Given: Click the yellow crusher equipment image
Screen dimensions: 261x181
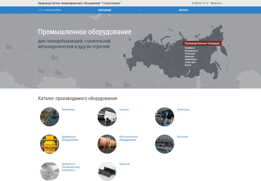Looking at the screenshot, I should (49, 144).
